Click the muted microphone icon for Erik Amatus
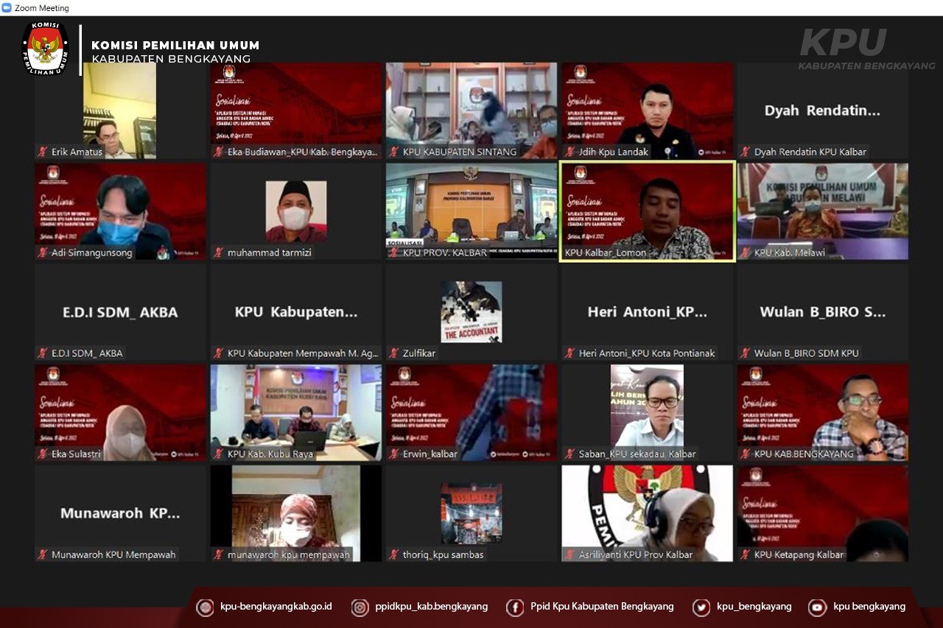 pos(43,152)
